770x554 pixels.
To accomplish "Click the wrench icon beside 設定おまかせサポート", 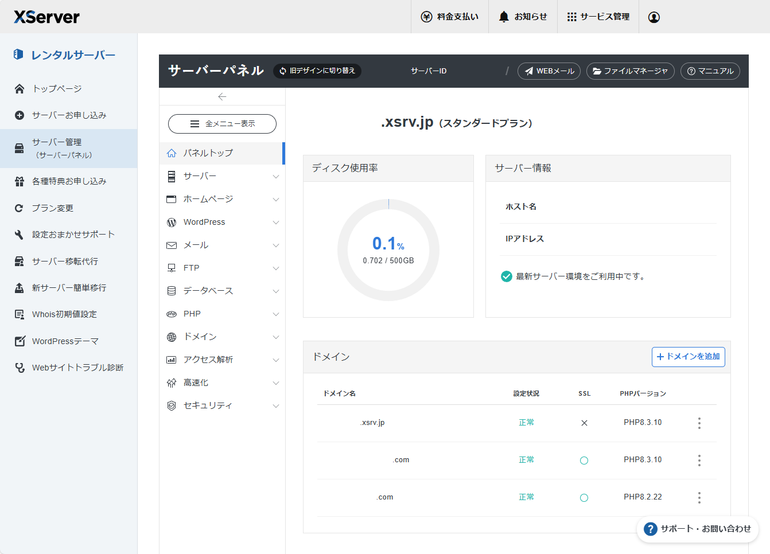I will point(19,235).
